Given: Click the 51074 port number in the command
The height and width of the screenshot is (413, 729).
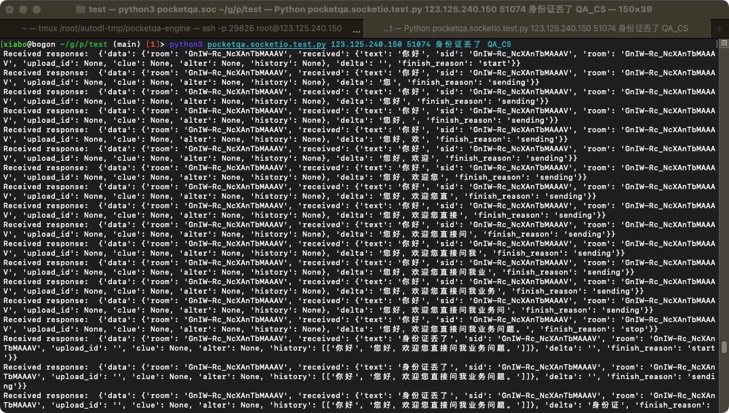Looking at the screenshot, I should click(x=419, y=44).
